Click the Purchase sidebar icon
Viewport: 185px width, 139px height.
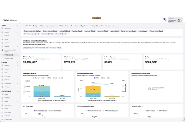(3, 76)
